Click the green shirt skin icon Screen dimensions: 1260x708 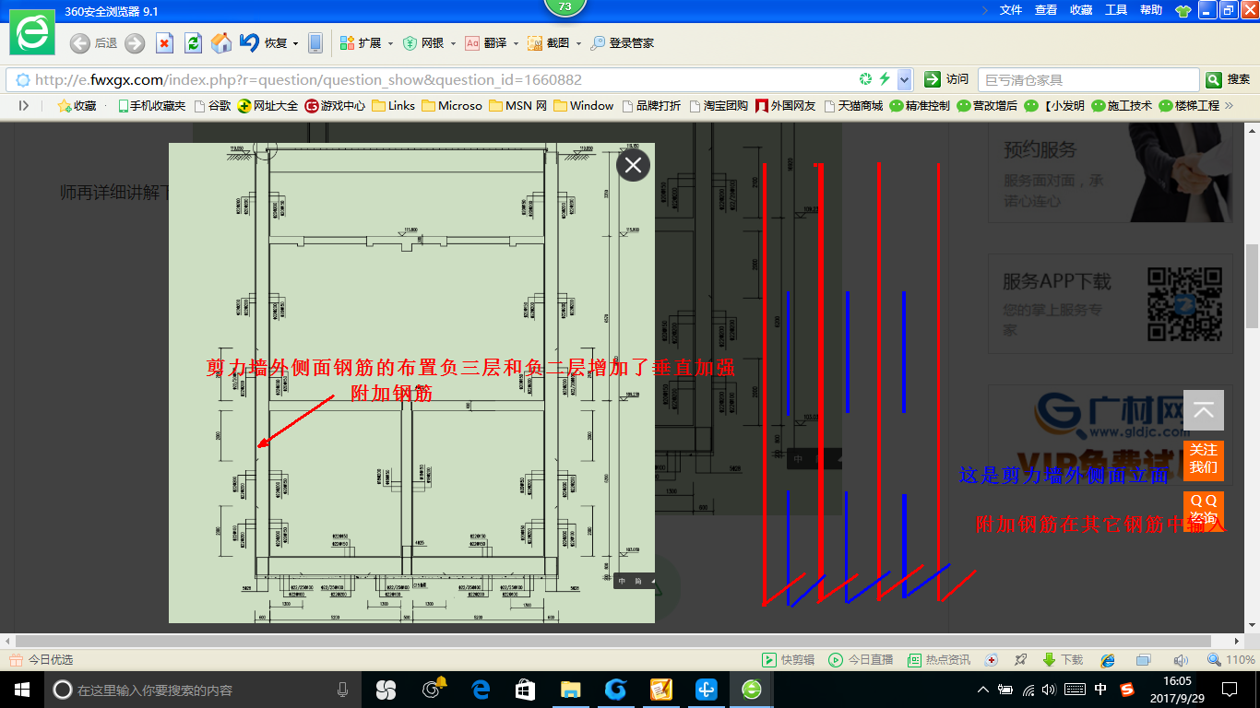click(1183, 10)
